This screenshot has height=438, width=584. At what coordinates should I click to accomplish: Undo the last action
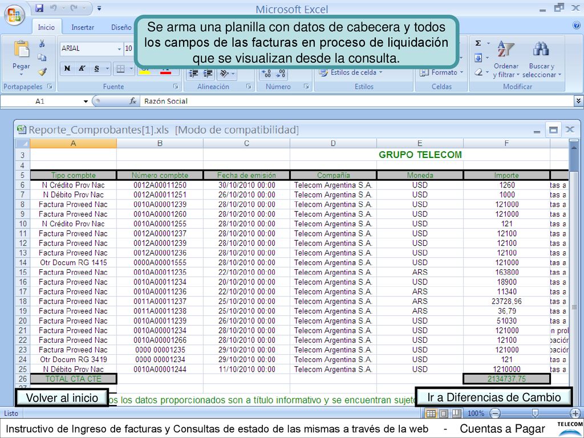[x=53, y=8]
